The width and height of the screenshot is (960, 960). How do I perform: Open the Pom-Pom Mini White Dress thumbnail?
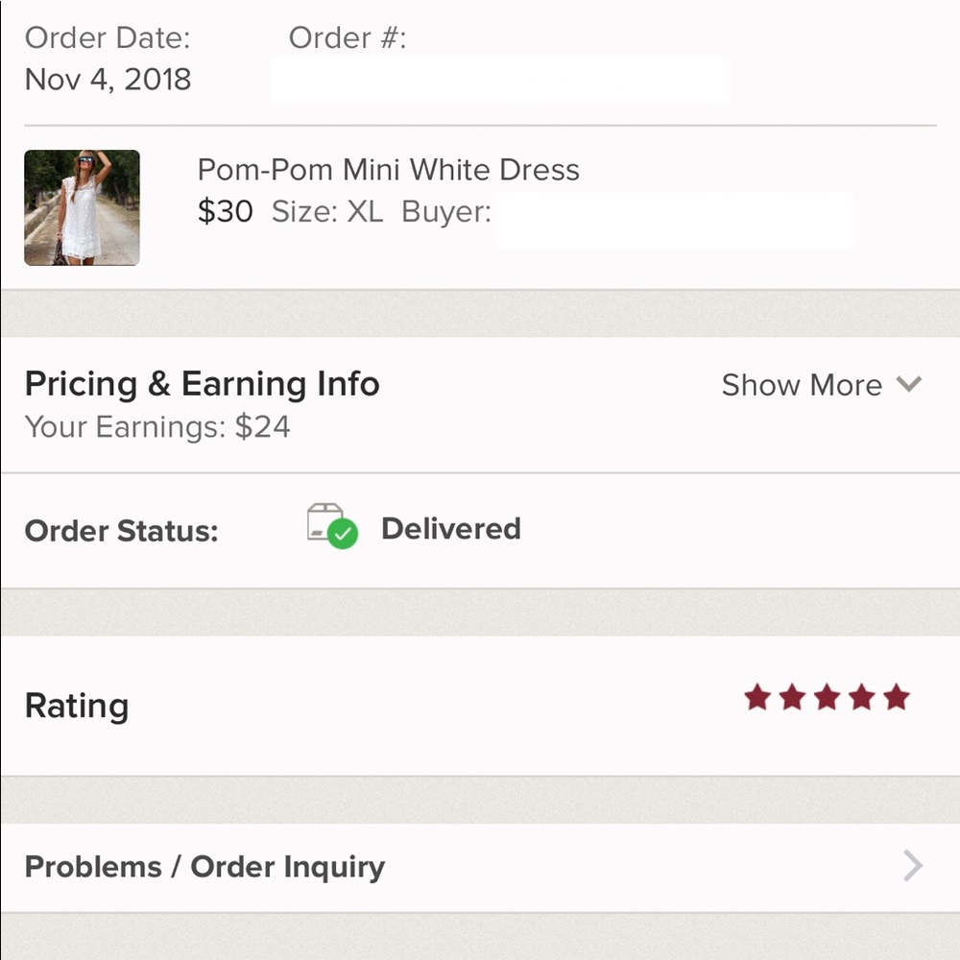click(x=82, y=207)
